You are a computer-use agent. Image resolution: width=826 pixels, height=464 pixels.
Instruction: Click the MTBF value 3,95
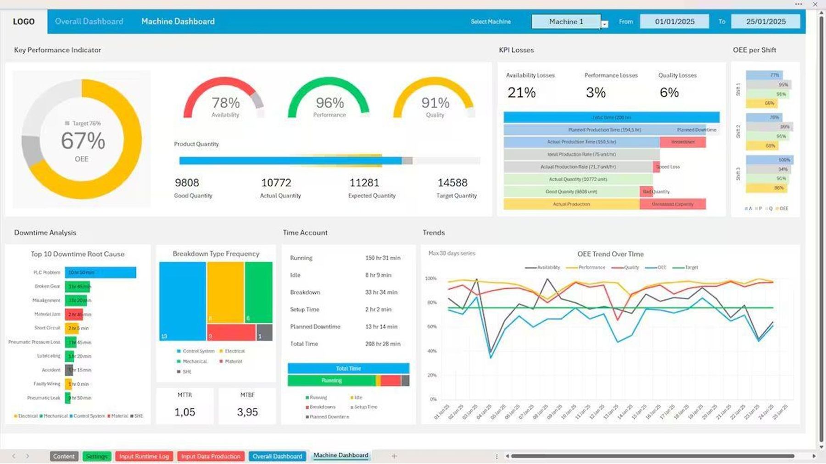tap(247, 412)
